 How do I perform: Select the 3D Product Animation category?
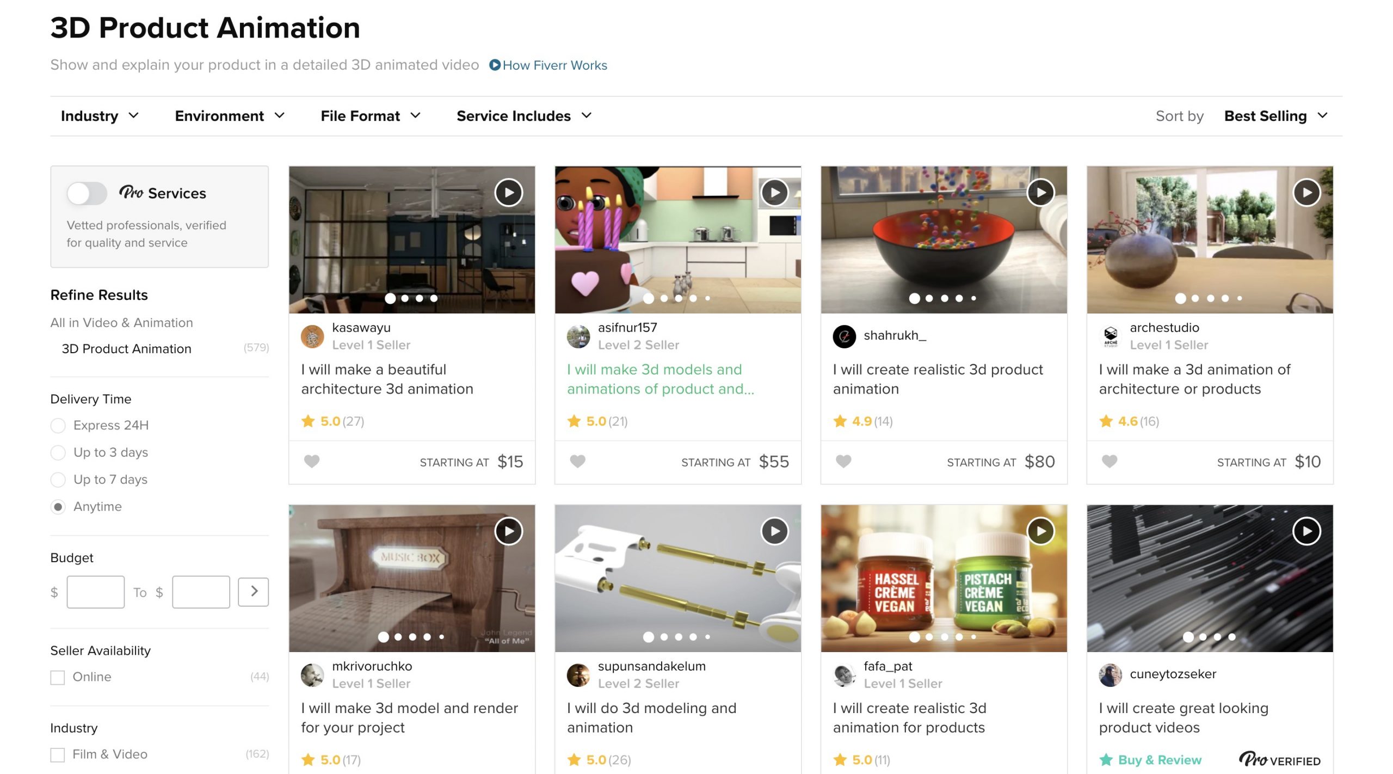(126, 349)
